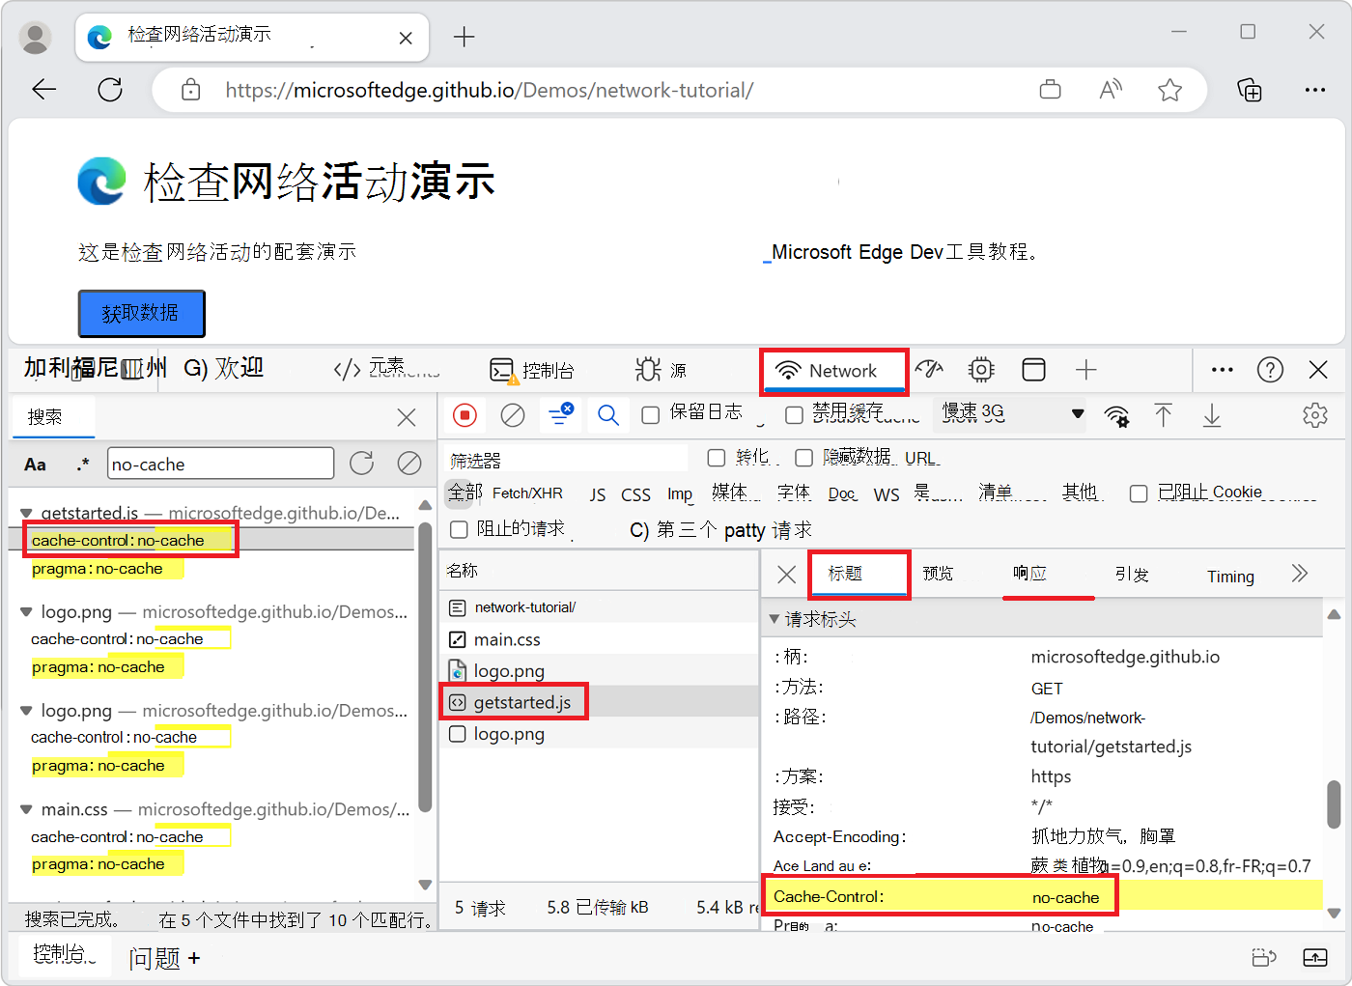Switch to the Timing tab

pos(1229,575)
